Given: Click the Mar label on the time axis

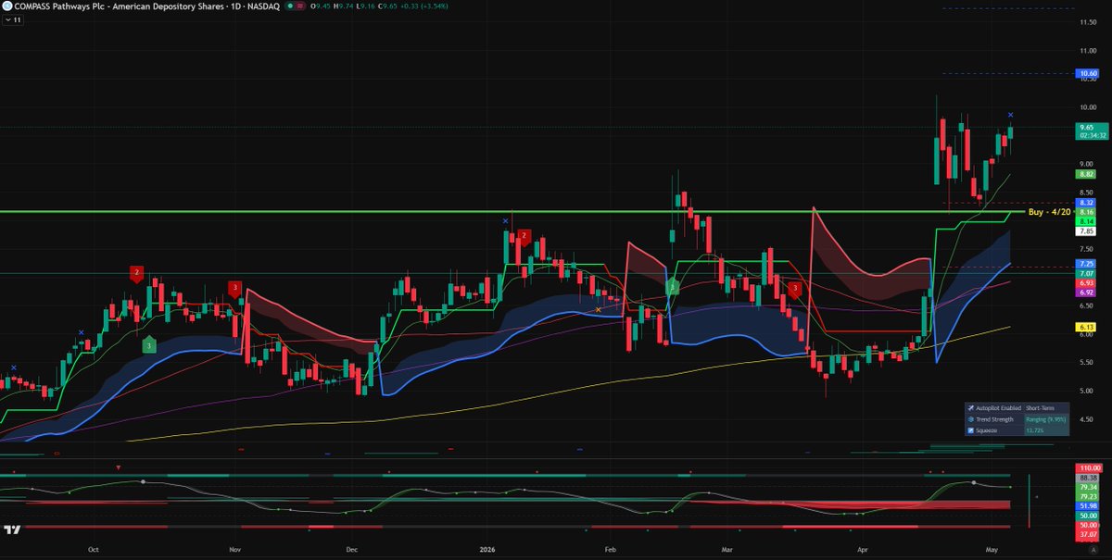Looking at the screenshot, I should tap(727, 550).
